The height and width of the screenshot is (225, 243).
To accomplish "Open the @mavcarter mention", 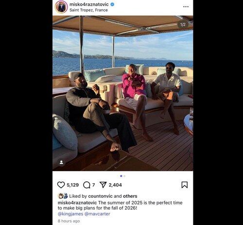I will pyautogui.click(x=97, y=214).
